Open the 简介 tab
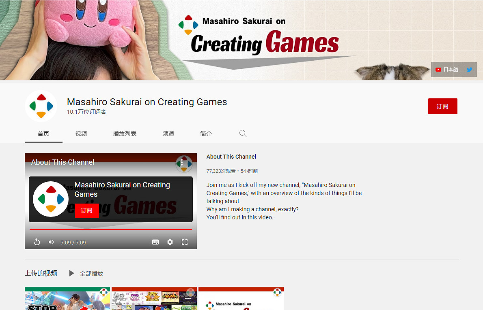The image size is (483, 310). [206, 133]
